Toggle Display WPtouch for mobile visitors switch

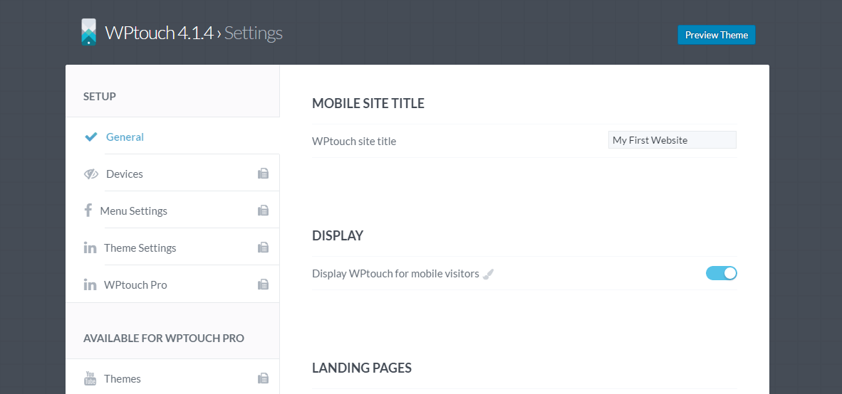coord(721,273)
